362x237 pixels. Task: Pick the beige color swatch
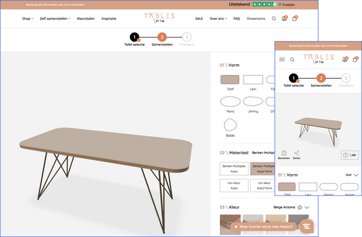coord(276,224)
